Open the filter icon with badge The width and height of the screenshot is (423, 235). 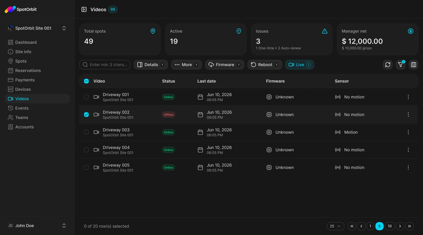[x=401, y=65]
